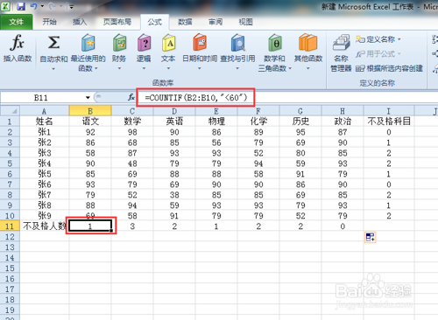This screenshot has height=320, width=438.
Task: Select cell F4 with value 52
Action: [x=258, y=153]
